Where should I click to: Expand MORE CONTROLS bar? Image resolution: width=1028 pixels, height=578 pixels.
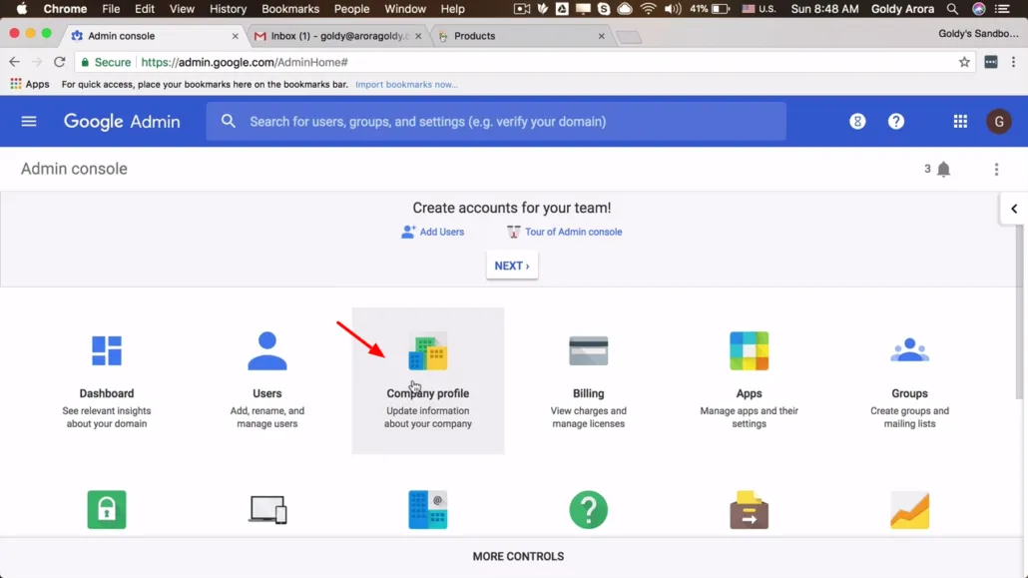coord(518,556)
